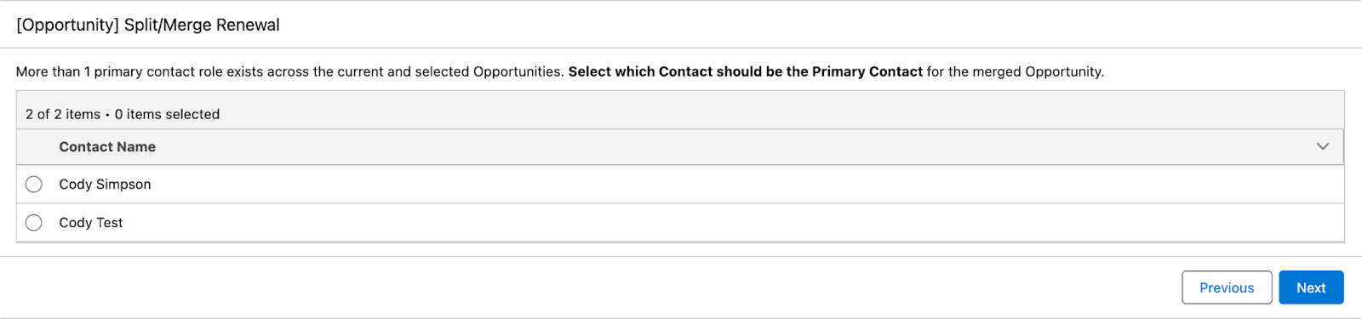1362x319 pixels.
Task: Click '[Opportunity]' prefix in the header
Action: [68, 25]
